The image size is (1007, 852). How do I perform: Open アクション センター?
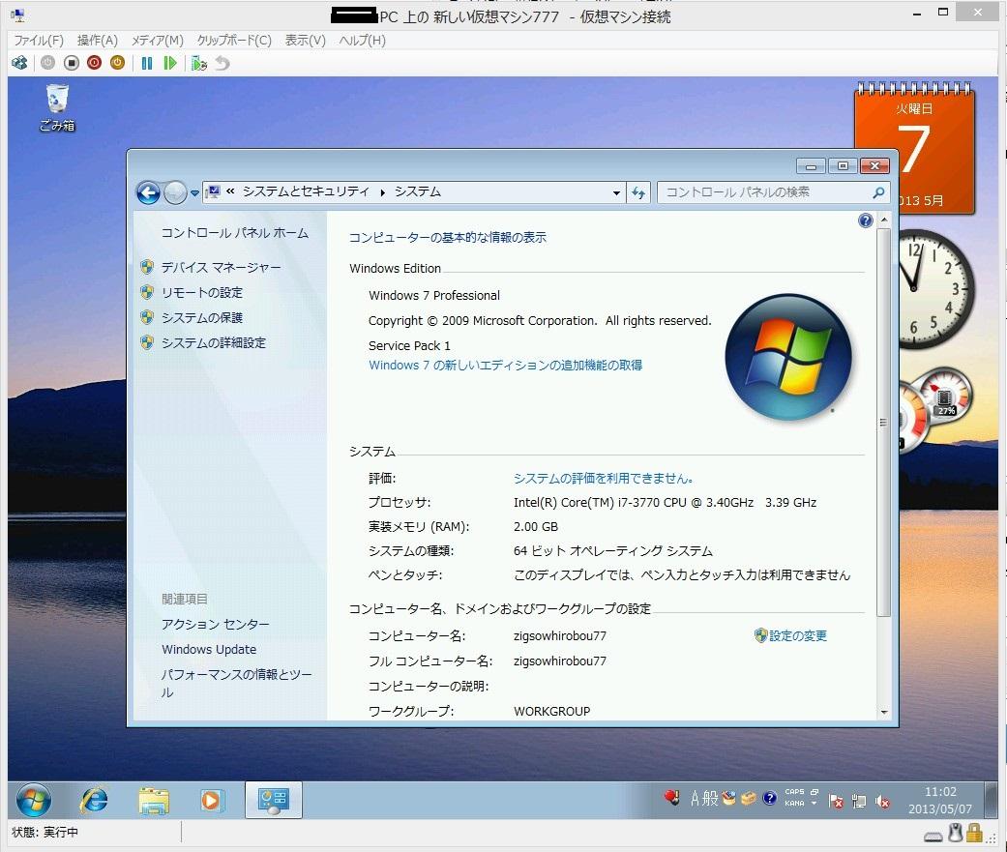point(215,624)
